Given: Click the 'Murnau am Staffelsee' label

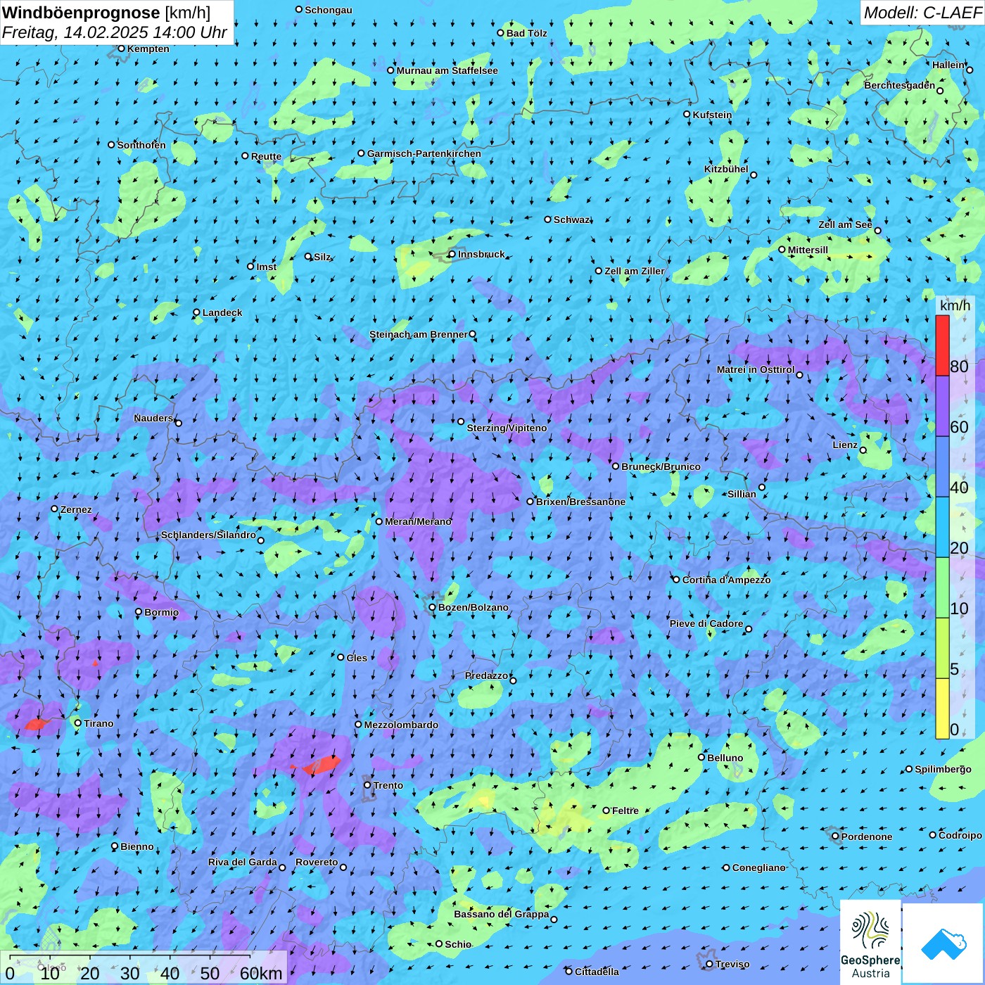Looking at the screenshot, I should 447,70.
